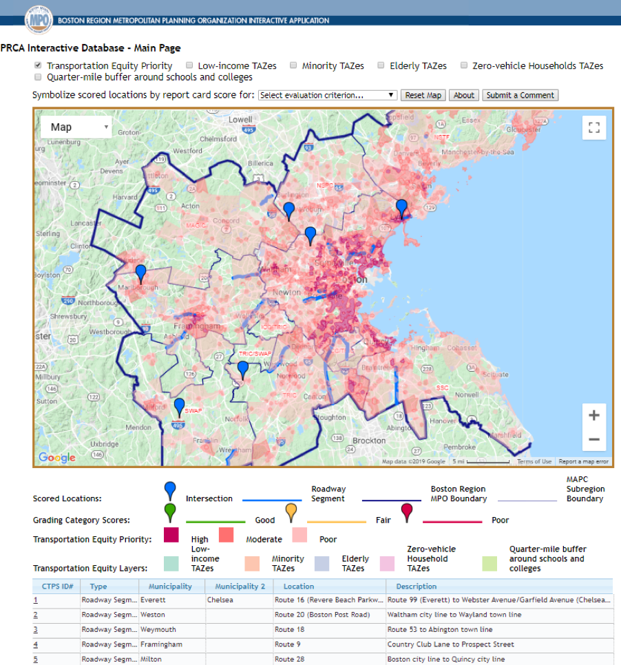Open the Select evaluation criterion dropdown
The height and width of the screenshot is (665, 621).
pos(328,95)
